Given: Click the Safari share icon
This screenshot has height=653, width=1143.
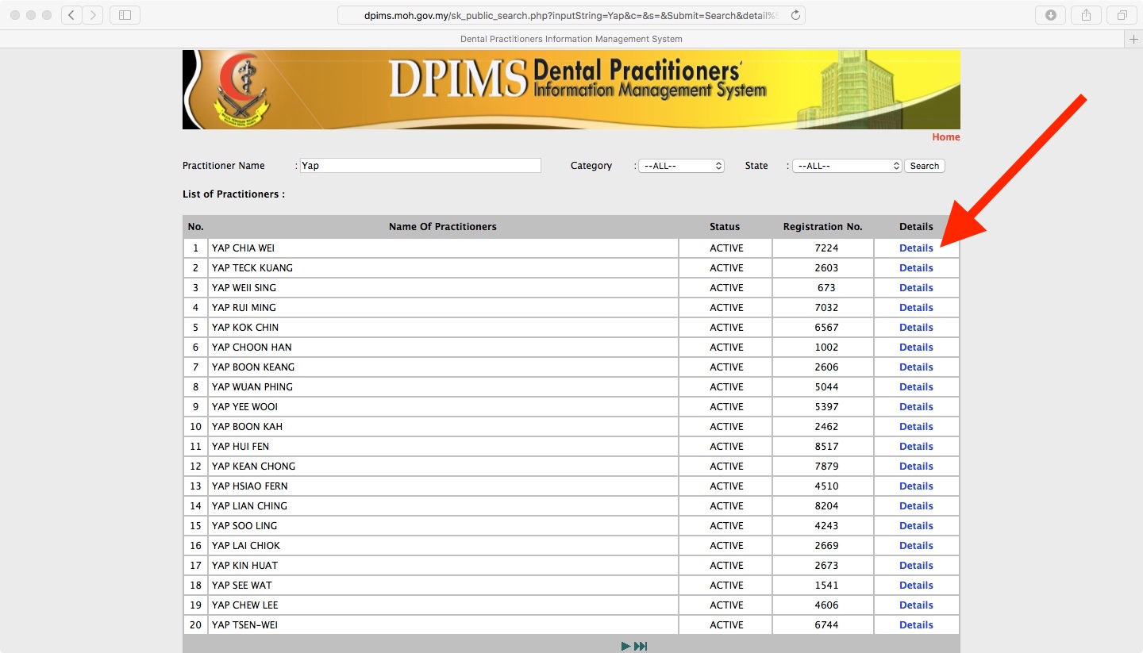Looking at the screenshot, I should (x=1087, y=15).
